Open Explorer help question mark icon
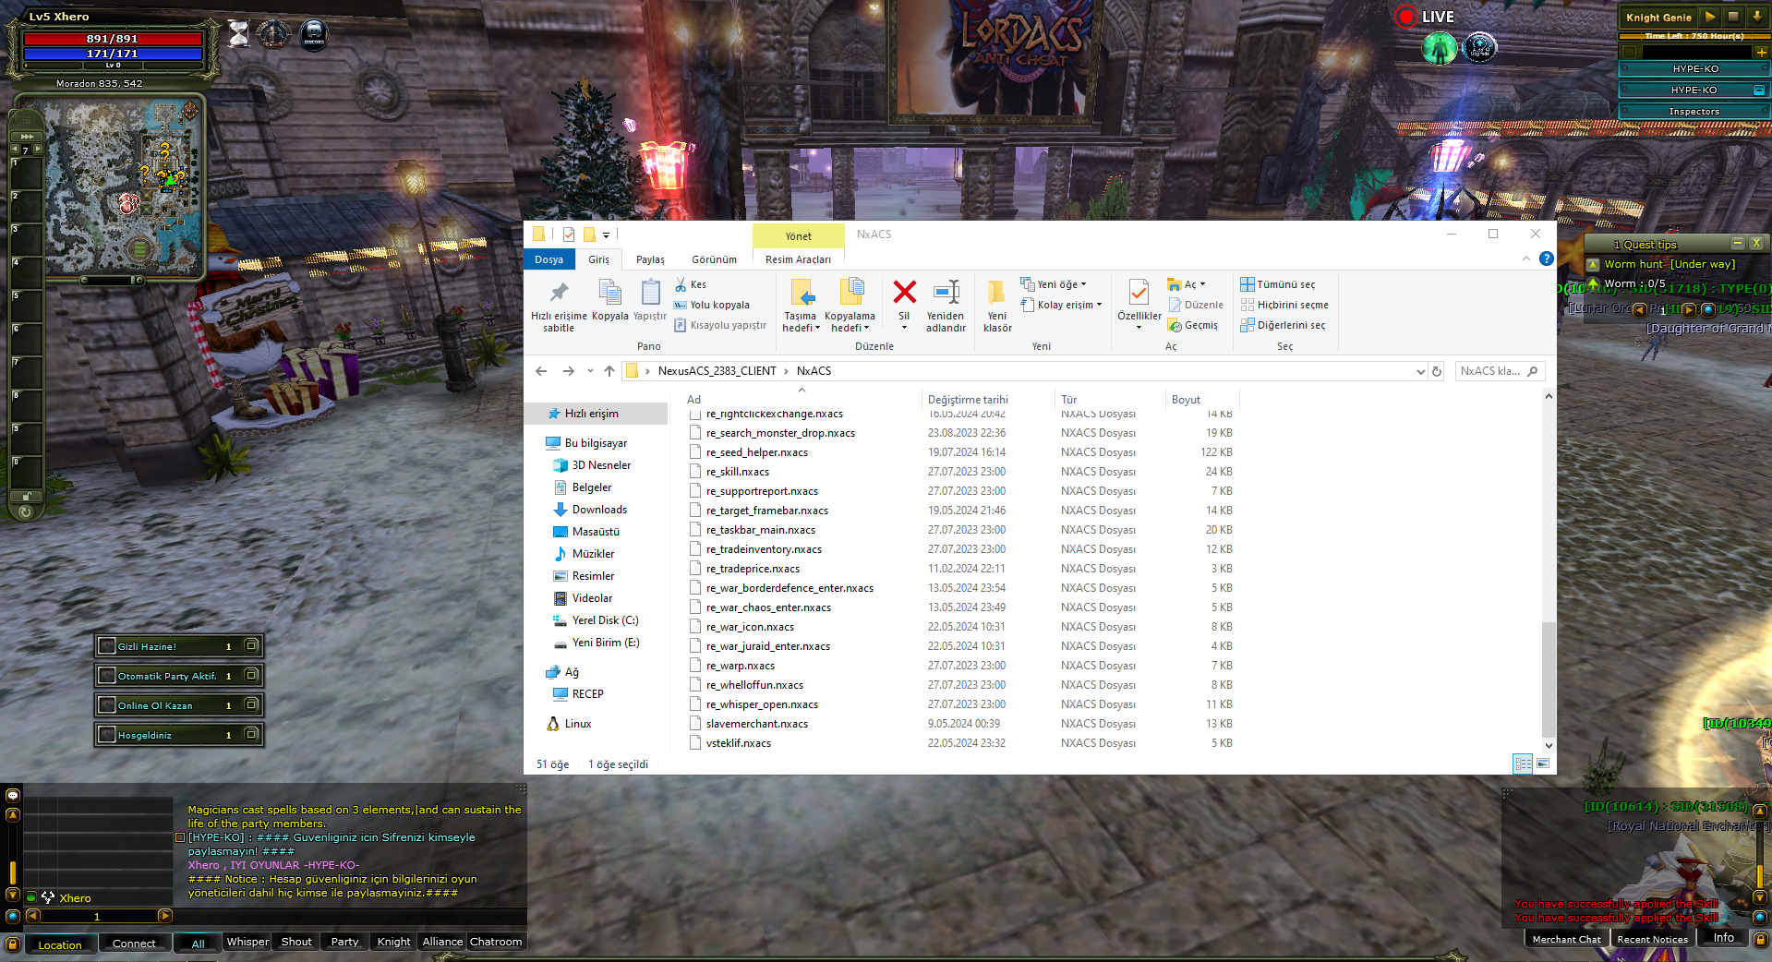The image size is (1772, 962). pos(1547,259)
